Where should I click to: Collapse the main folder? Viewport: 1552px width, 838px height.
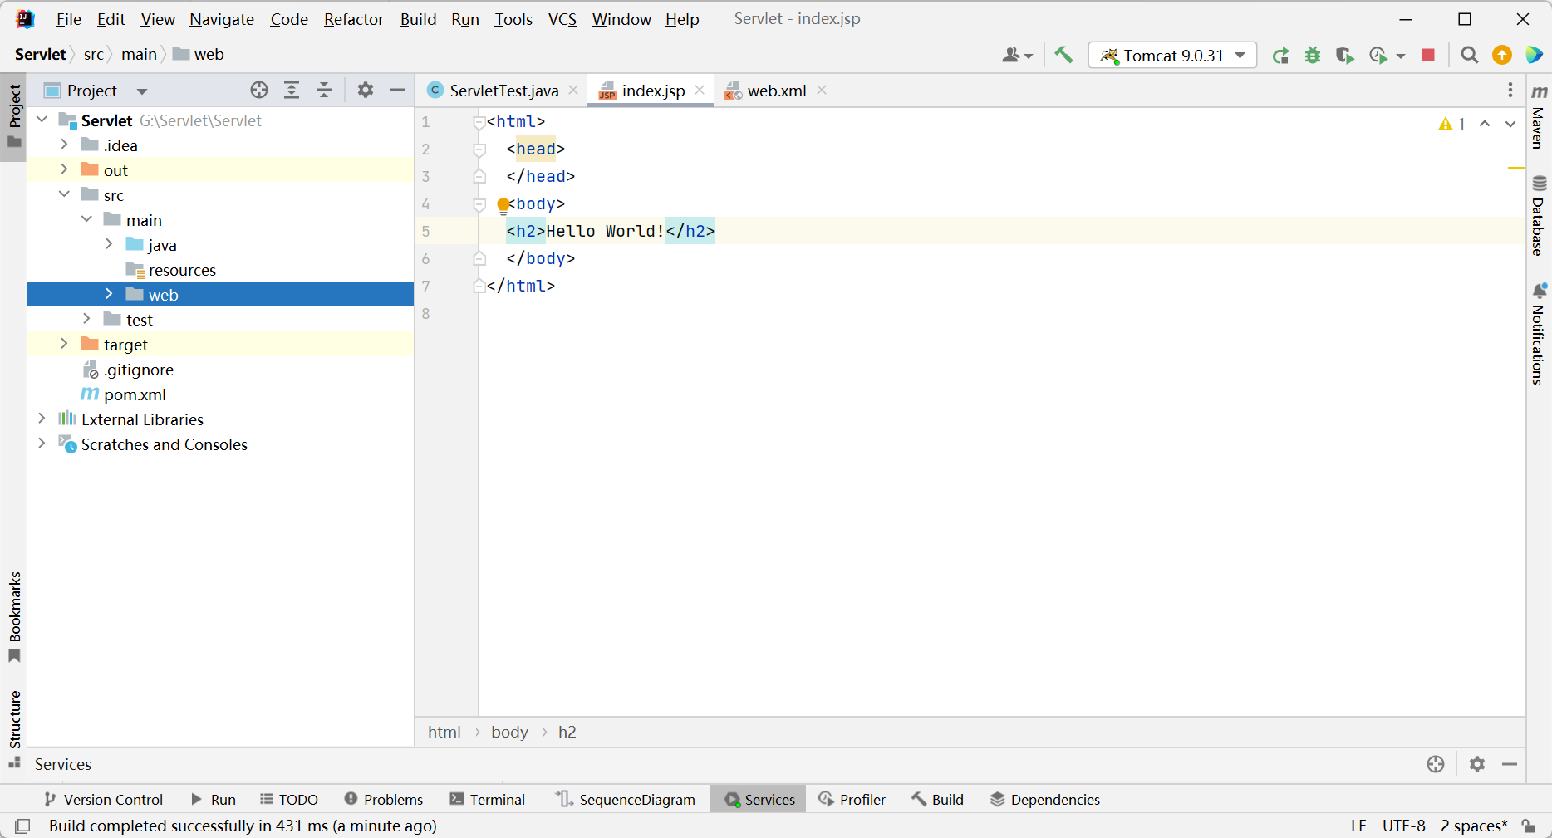pyautogui.click(x=86, y=220)
